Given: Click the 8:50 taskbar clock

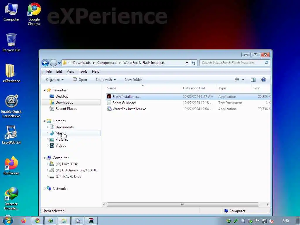Looking at the screenshot, I should click(x=285, y=221).
